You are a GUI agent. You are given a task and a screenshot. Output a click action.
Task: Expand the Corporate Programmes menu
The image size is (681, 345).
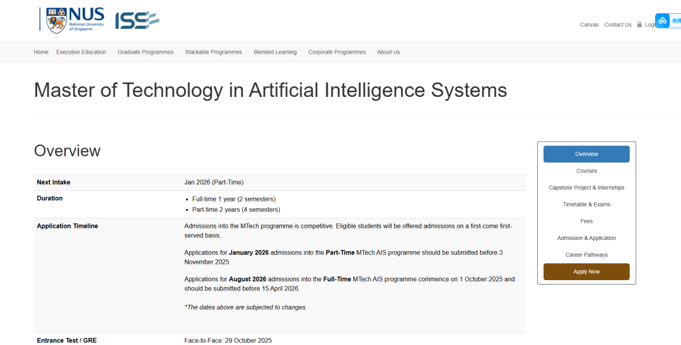337,52
